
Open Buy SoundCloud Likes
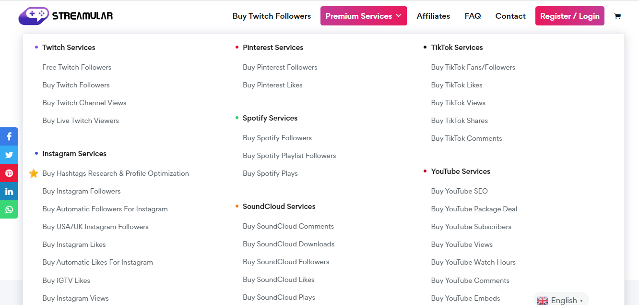[279, 280]
